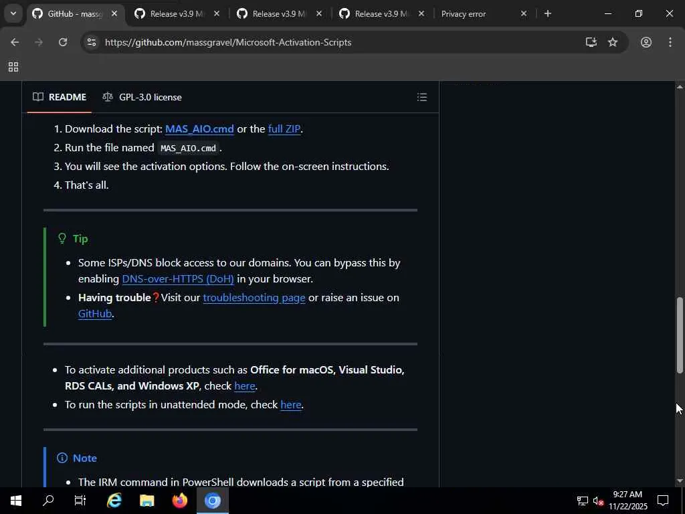The image size is (685, 514).
Task: Open 'here' link for unattended mode
Action: pos(291,405)
